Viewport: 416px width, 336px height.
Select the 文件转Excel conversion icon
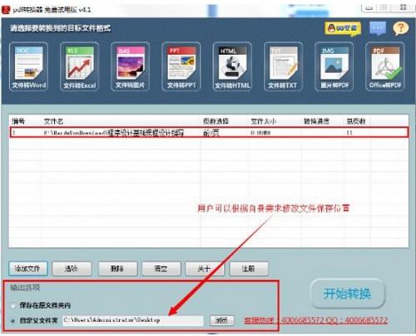[80, 66]
